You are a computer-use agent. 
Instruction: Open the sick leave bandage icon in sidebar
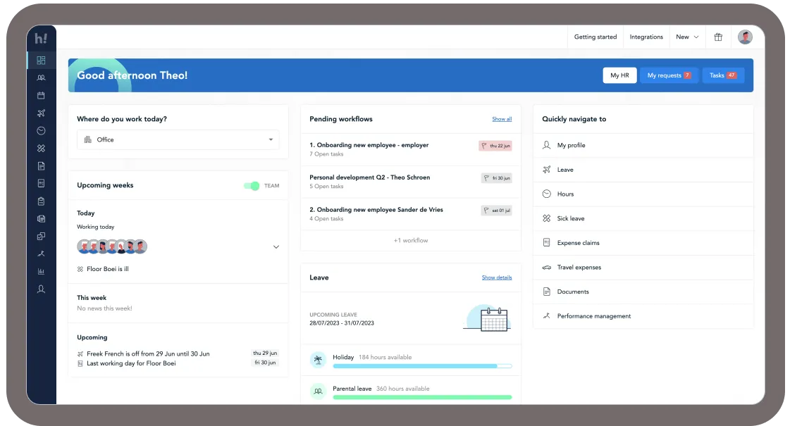42,148
